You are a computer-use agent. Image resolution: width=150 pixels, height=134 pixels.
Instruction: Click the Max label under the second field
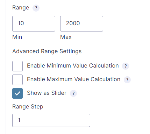(x=66, y=37)
